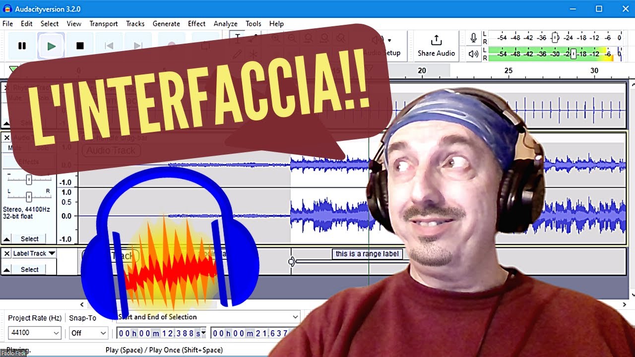
Task: Open the start time format arrow
Action: coord(203,333)
